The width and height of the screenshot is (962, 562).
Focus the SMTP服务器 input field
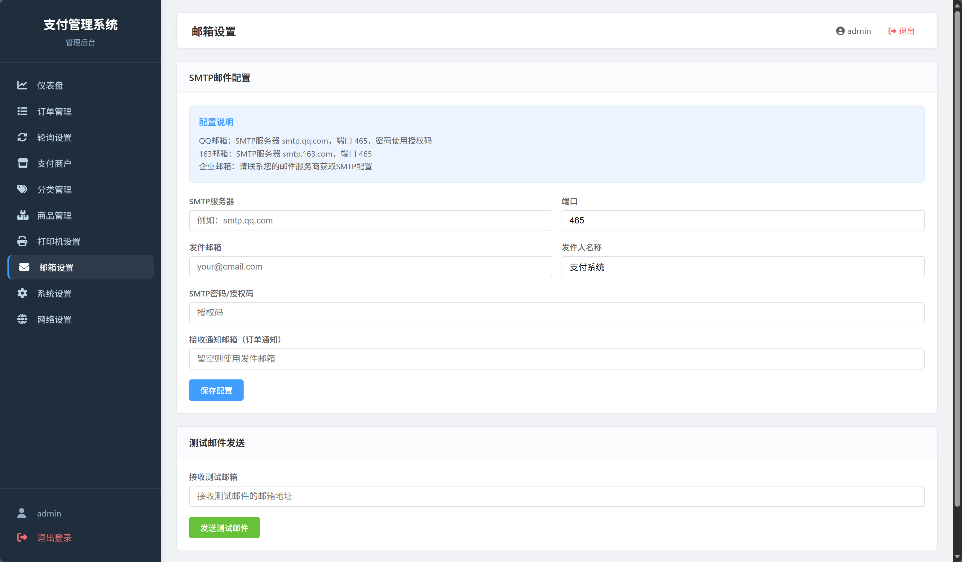tap(370, 220)
